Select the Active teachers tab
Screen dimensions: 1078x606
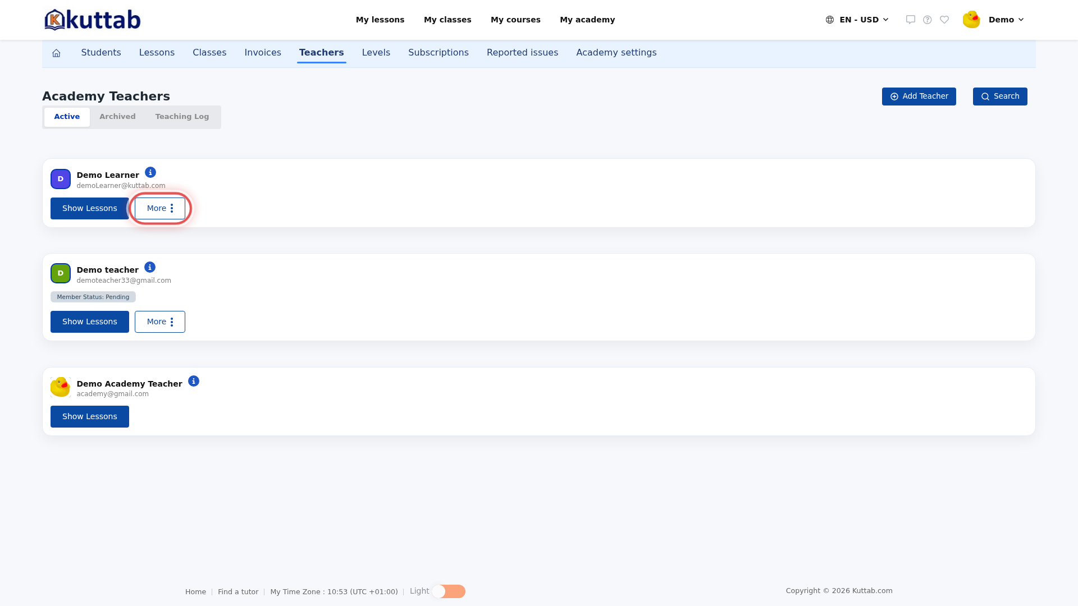[x=67, y=117]
